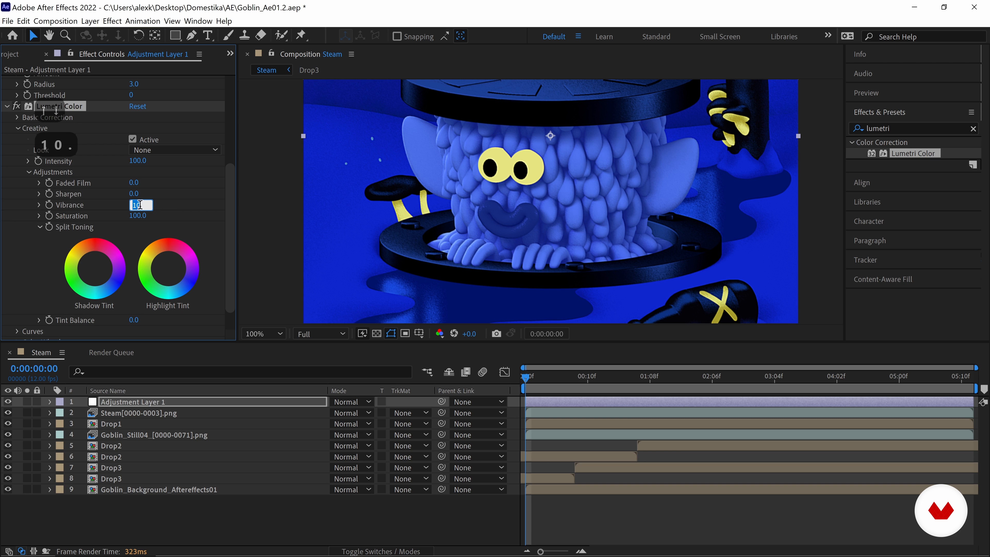Click the reset exposure icon
The width and height of the screenshot is (990, 557).
(x=454, y=334)
